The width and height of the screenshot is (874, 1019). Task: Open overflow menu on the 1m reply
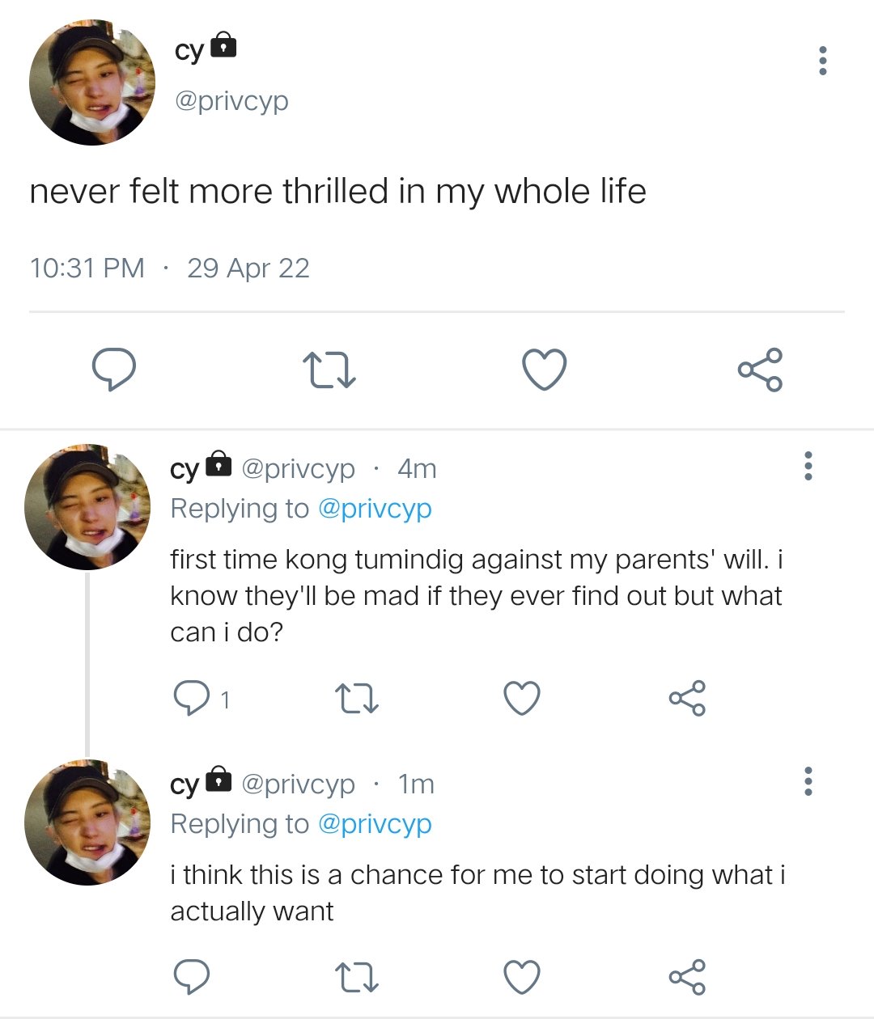(808, 781)
